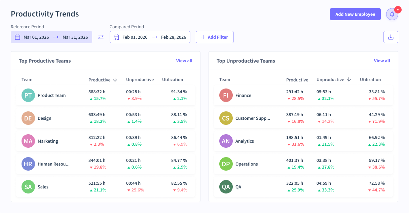Click the download report icon
409x213 pixels.
pos(391,37)
